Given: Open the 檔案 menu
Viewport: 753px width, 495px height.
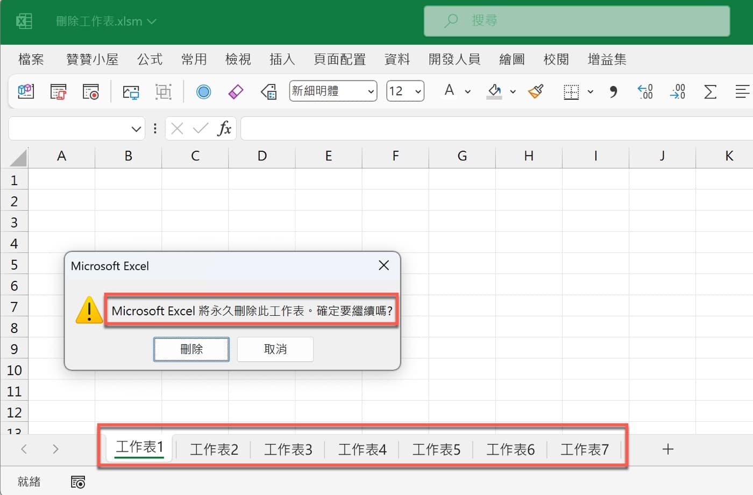Looking at the screenshot, I should point(31,59).
